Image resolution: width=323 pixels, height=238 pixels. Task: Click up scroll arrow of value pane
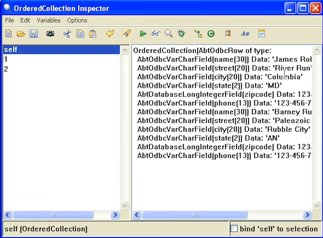coord(317,50)
